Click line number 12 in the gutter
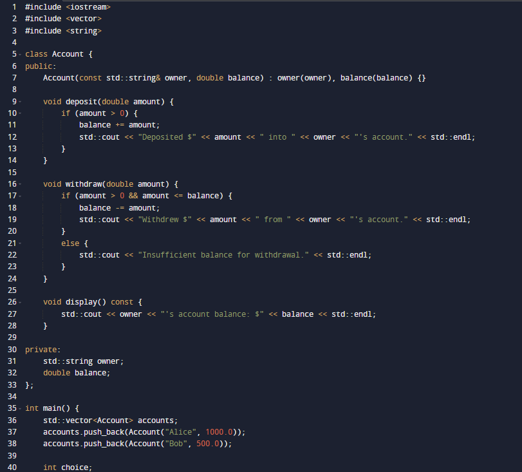This screenshot has width=522, height=472. [x=12, y=137]
